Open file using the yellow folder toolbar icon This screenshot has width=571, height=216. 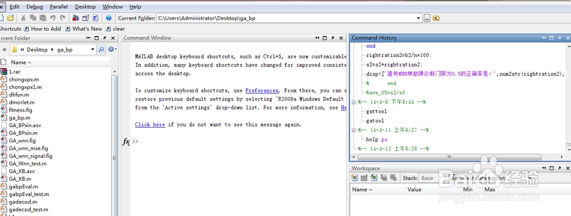tap(10, 18)
